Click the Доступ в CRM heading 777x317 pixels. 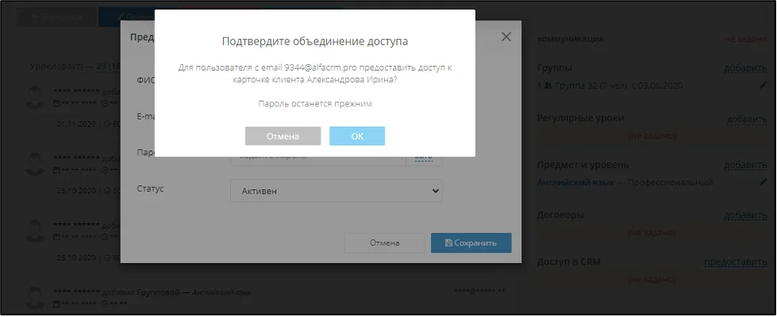click(569, 262)
